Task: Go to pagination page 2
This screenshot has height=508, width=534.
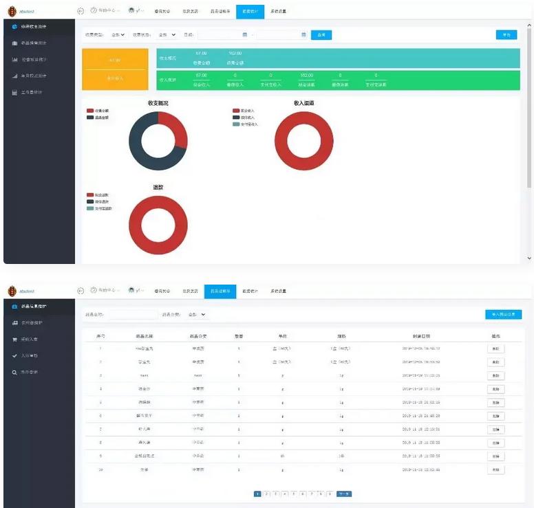Action: [x=267, y=494]
